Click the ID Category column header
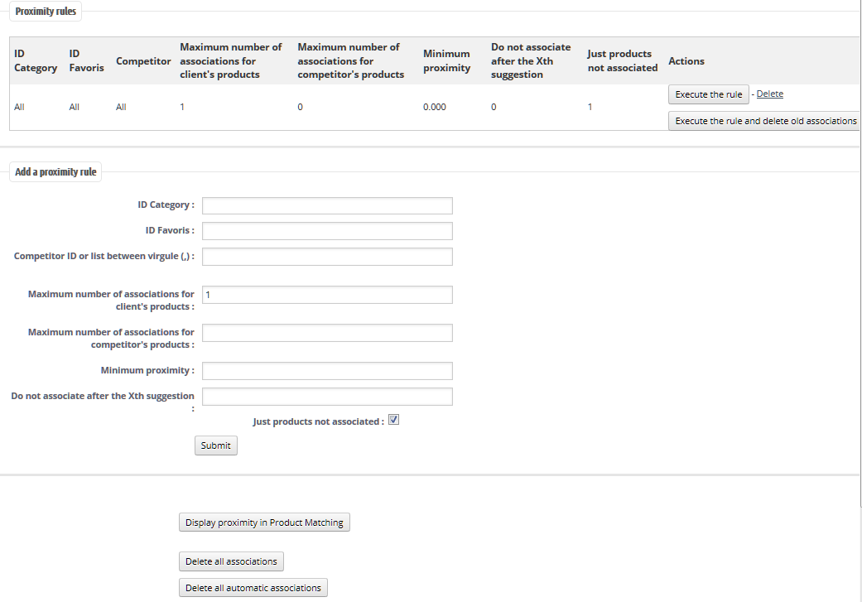 coord(36,60)
